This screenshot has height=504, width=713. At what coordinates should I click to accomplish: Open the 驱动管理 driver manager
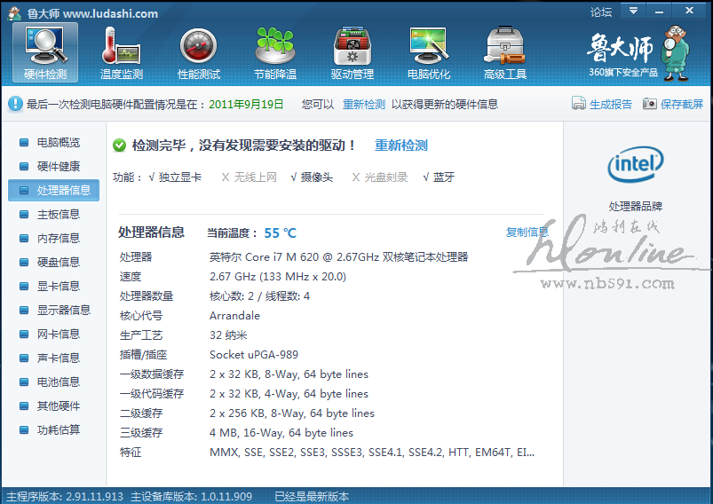[x=353, y=52]
